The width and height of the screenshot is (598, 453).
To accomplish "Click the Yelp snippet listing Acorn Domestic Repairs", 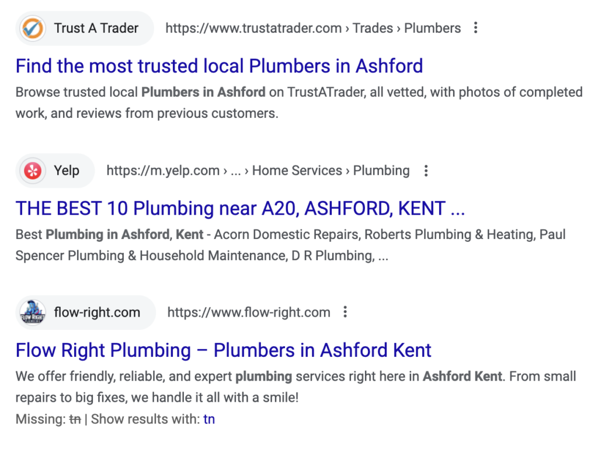I will 290,245.
